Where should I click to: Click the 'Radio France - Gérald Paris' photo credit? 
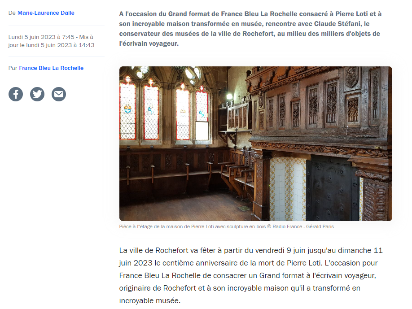[303, 226]
